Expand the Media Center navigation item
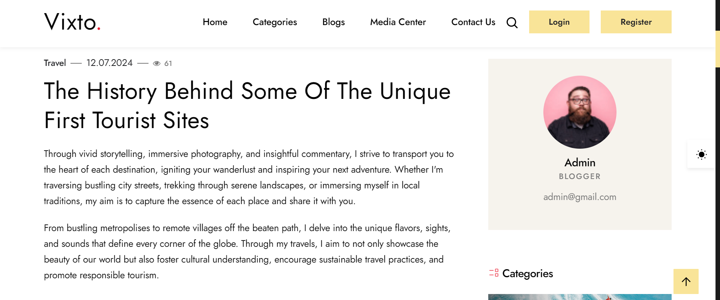 tap(398, 22)
